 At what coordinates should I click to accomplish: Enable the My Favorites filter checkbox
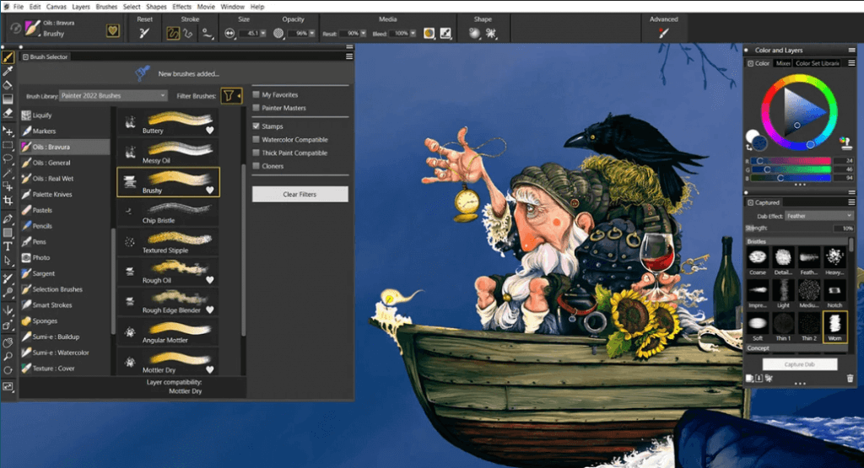point(256,95)
